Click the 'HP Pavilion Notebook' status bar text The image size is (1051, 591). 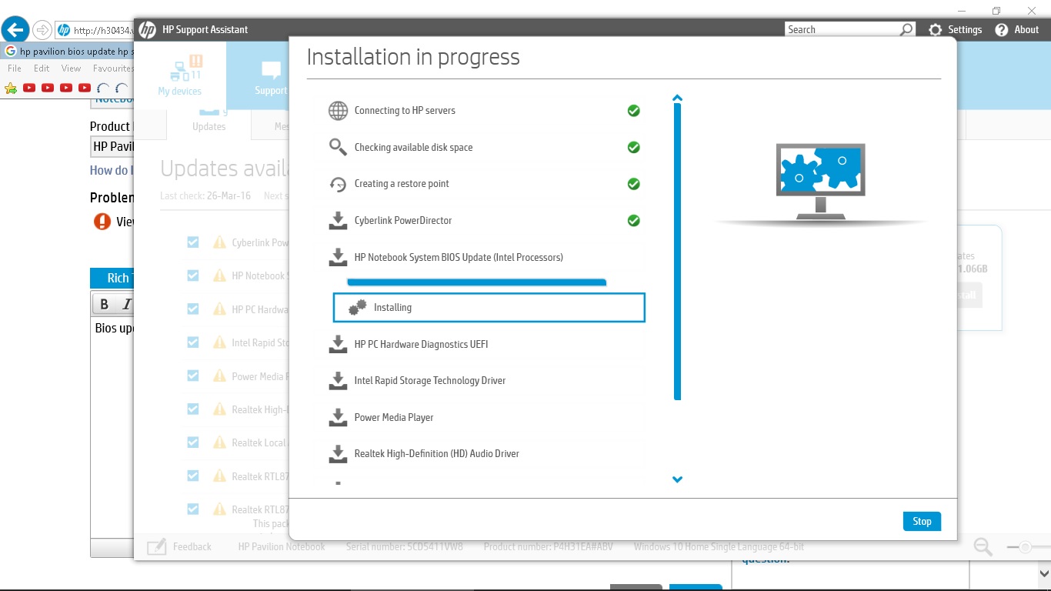pyautogui.click(x=282, y=547)
